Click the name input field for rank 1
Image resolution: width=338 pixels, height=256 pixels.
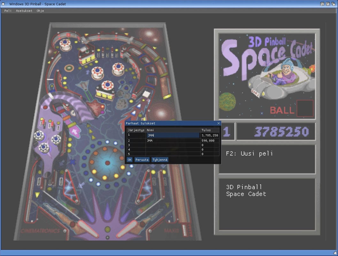click(x=173, y=135)
